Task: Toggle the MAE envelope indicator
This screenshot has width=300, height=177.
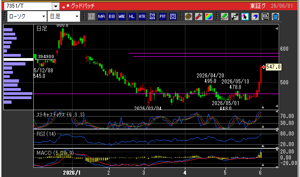Action: (122, 17)
